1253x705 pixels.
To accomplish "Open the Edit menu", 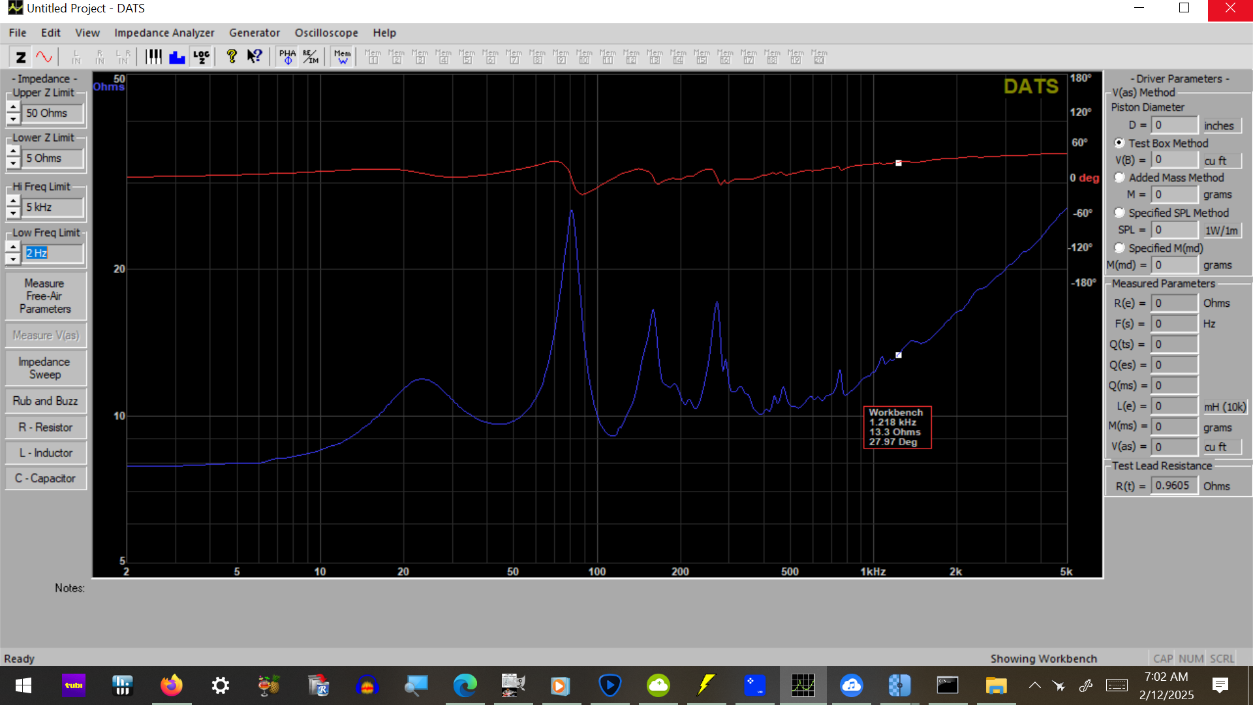I will pyautogui.click(x=51, y=33).
